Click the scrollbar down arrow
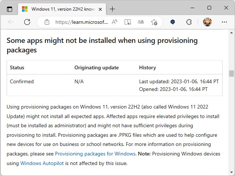 coord(231,172)
